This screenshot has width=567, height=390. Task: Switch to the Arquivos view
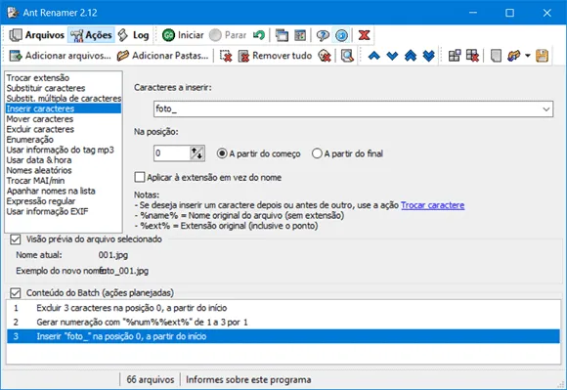coord(36,35)
